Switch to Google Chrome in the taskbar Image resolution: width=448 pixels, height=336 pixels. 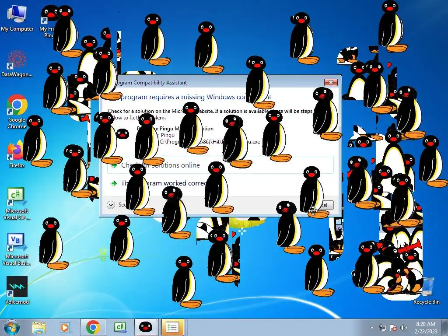pos(93,327)
